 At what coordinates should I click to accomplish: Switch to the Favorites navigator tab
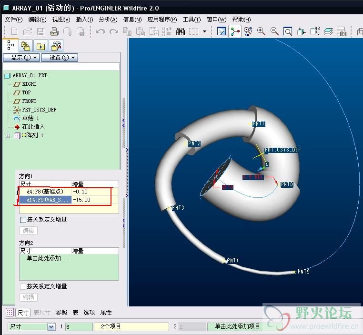[x=40, y=46]
